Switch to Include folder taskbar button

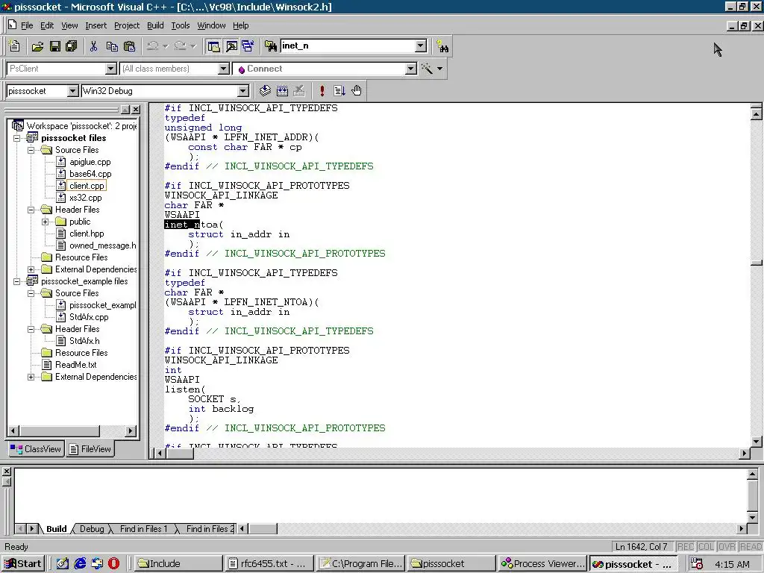178,564
